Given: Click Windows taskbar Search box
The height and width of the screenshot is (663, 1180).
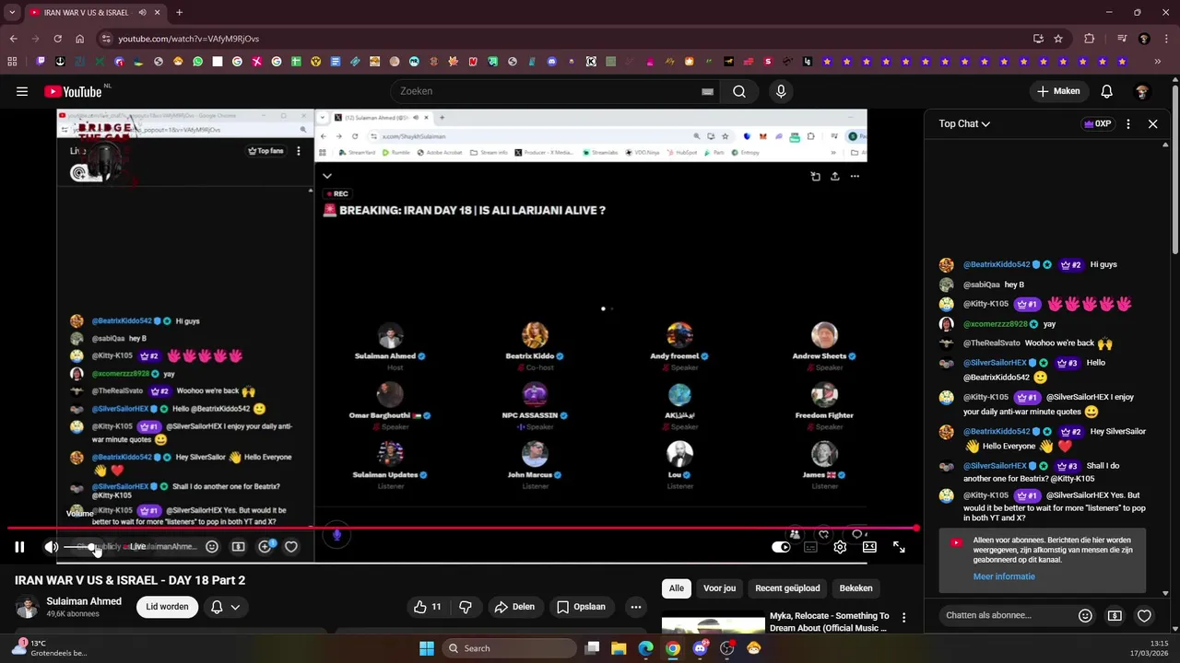Looking at the screenshot, I should point(509,648).
